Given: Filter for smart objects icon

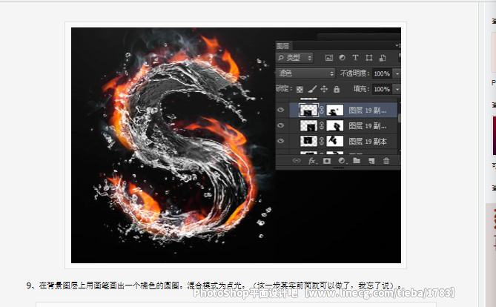Looking at the screenshot, I should coord(383,58).
